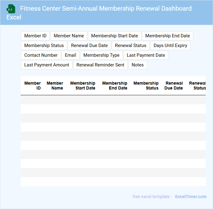Open the ExcelTimer.com link
Image resolution: width=213 pixels, height=209 pixels.
tap(191, 197)
